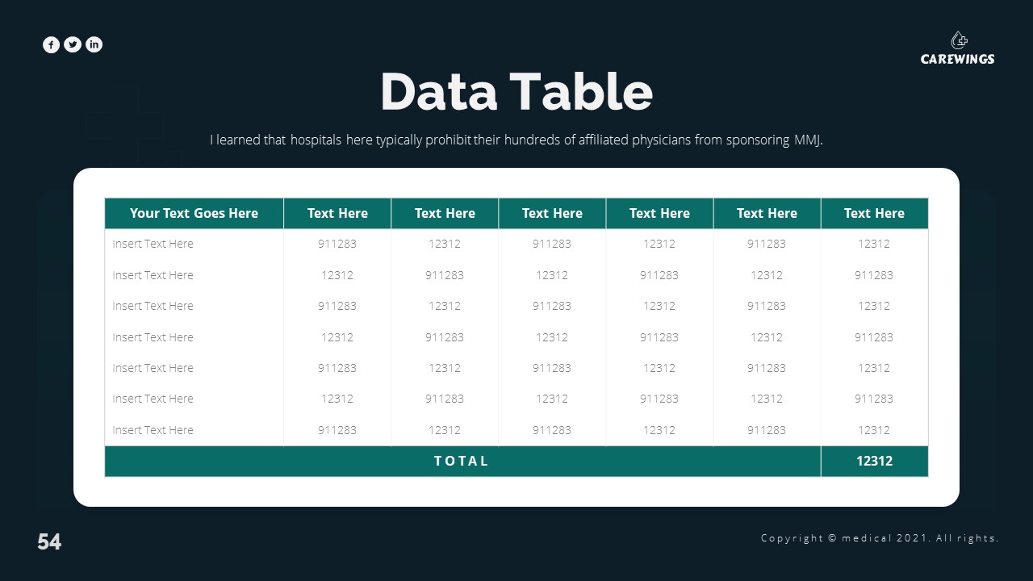Viewport: 1033px width, 581px height.
Task: Click the first 'Text Here' column header
Action: pyautogui.click(x=337, y=214)
